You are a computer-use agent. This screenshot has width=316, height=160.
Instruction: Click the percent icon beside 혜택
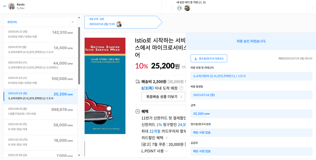[x=137, y=111]
